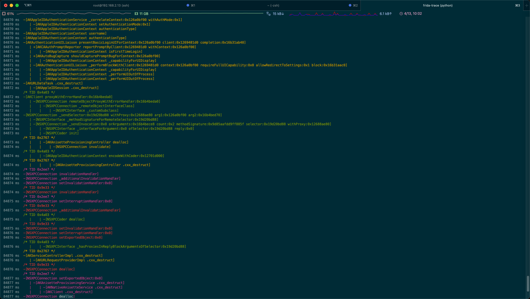
Task: Click the NSXPCConnection invalidate line
Action: [82, 147]
